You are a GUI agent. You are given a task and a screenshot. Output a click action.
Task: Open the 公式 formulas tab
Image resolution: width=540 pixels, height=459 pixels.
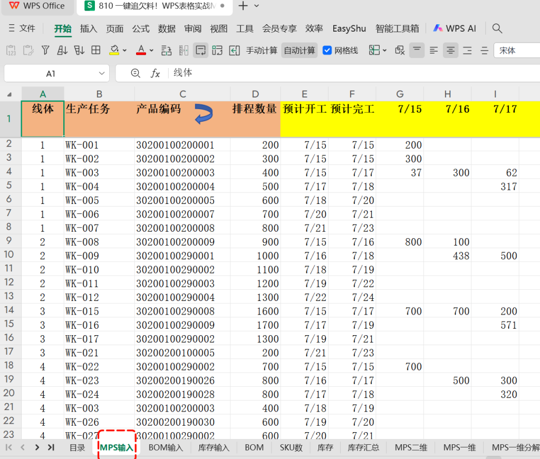141,28
